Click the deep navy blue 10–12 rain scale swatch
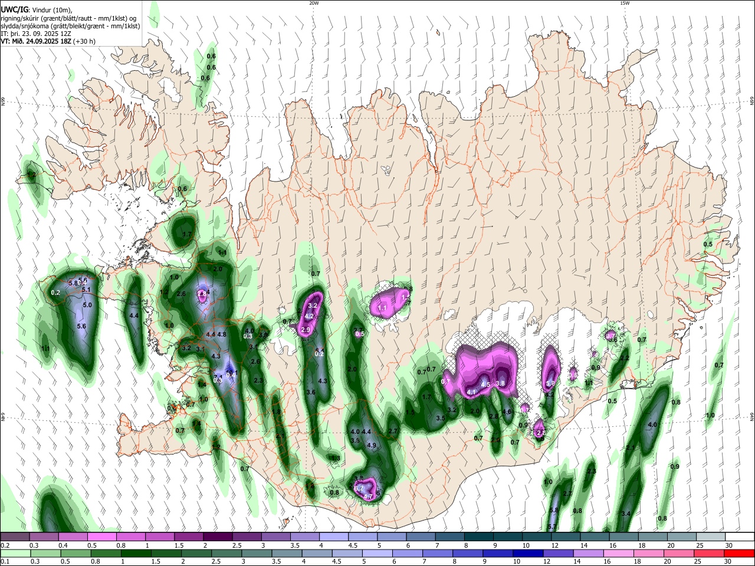 pyautogui.click(x=527, y=553)
